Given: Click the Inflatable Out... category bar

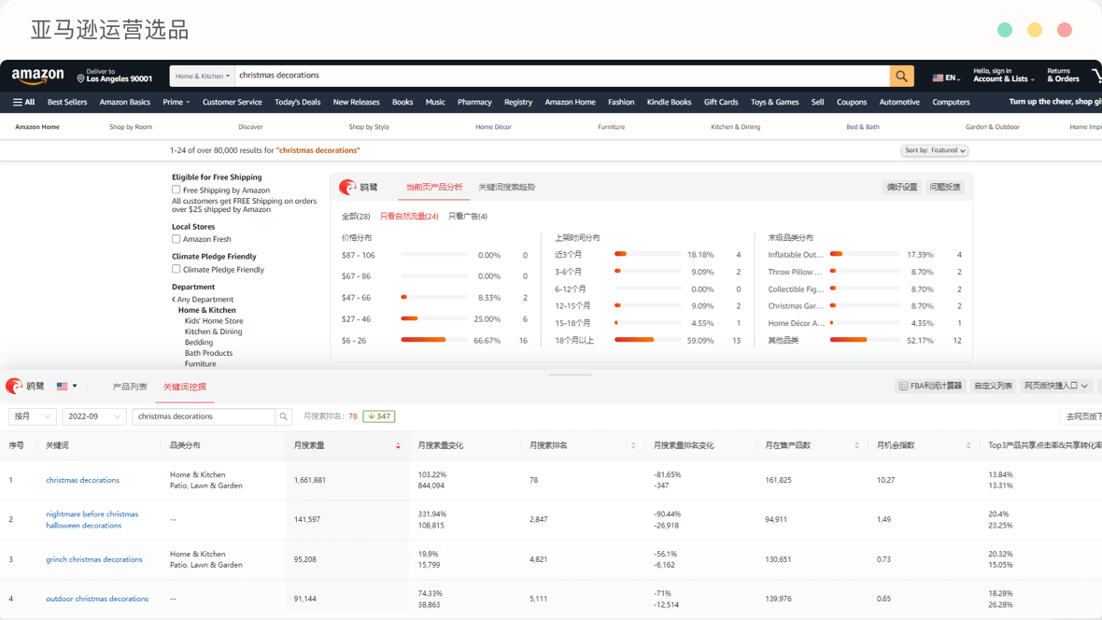Looking at the screenshot, I should (x=865, y=255).
